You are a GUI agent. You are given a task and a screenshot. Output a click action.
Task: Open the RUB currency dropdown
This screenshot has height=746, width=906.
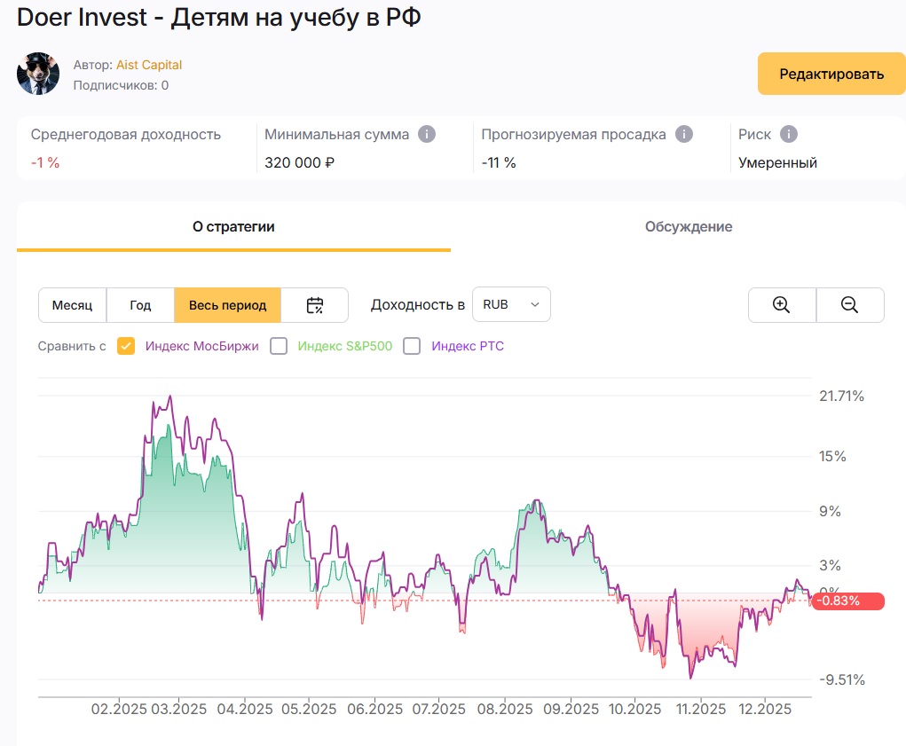point(511,304)
